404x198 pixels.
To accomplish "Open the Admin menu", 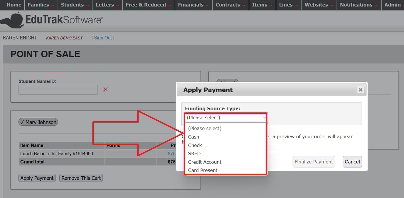I will tap(393, 5).
